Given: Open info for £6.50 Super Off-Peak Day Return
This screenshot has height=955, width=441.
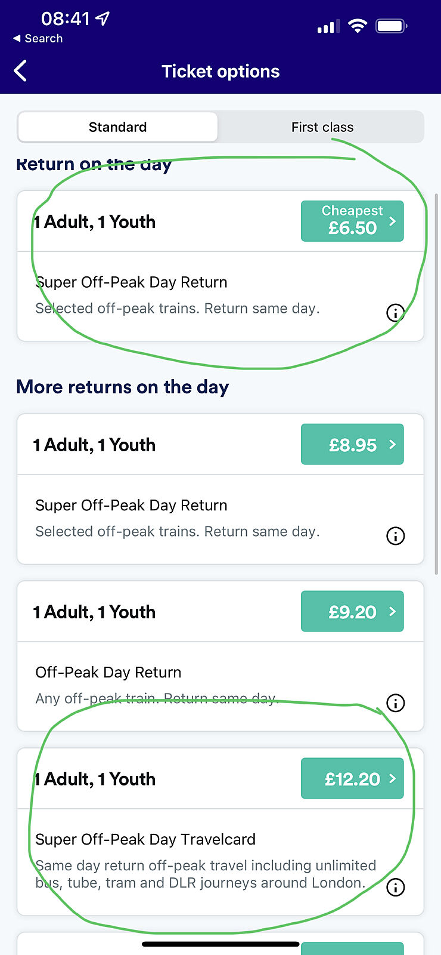Looking at the screenshot, I should pyautogui.click(x=395, y=312).
